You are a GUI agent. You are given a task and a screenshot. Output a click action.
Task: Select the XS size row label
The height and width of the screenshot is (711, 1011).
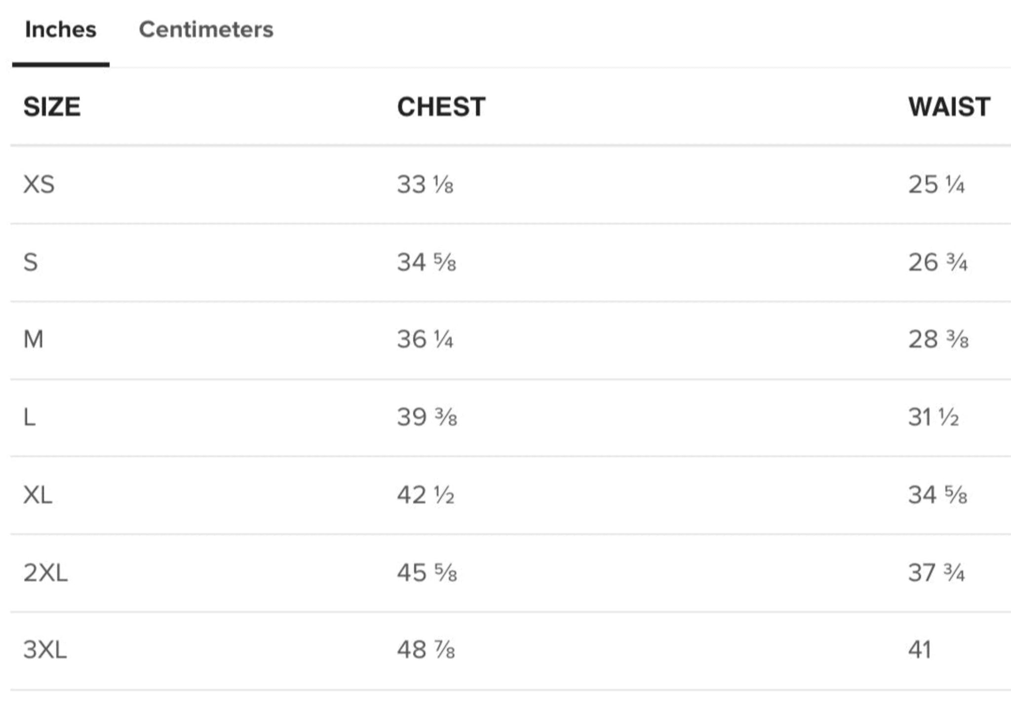(x=39, y=185)
